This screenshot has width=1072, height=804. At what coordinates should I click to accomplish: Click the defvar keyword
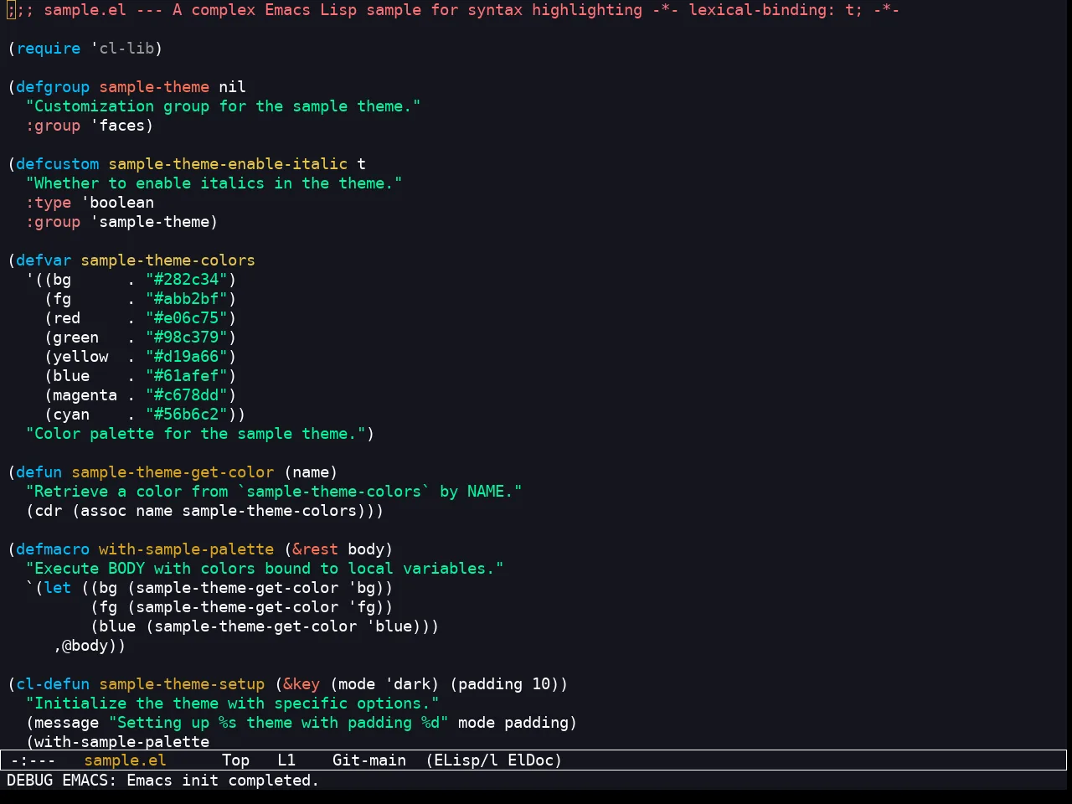[44, 260]
